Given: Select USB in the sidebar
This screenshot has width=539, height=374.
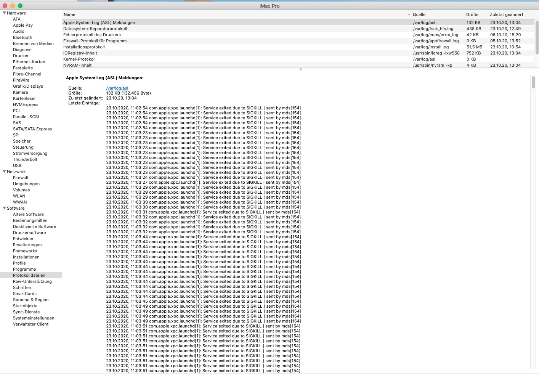Looking at the screenshot, I should tap(17, 165).
